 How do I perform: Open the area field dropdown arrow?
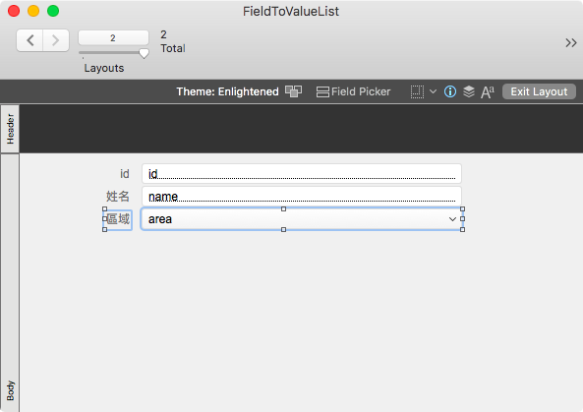point(452,219)
